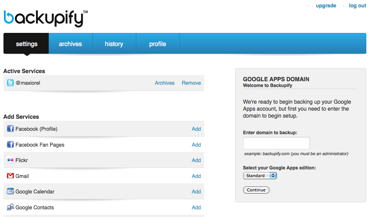Image resolution: width=371 pixels, height=217 pixels.
Task: Click the Continue button
Action: [x=256, y=190]
